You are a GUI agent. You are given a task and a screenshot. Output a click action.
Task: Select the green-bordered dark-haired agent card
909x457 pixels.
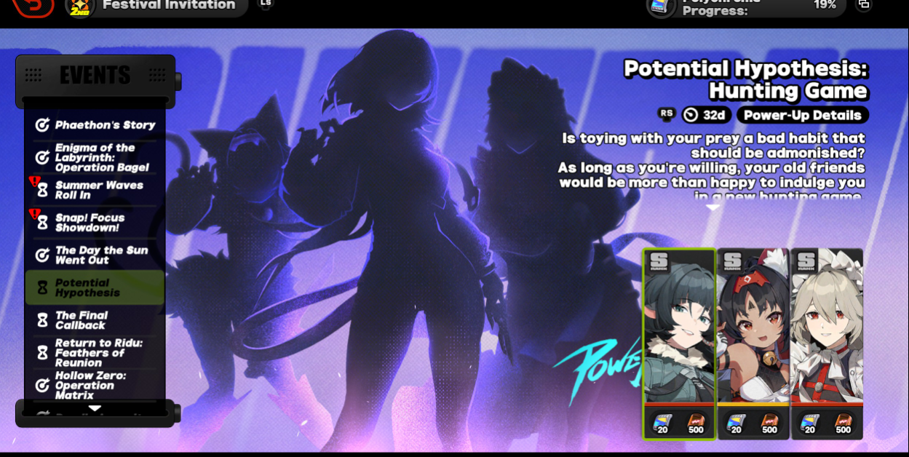tap(680, 343)
